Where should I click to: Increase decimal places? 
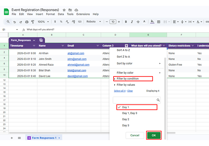pos(73,22)
